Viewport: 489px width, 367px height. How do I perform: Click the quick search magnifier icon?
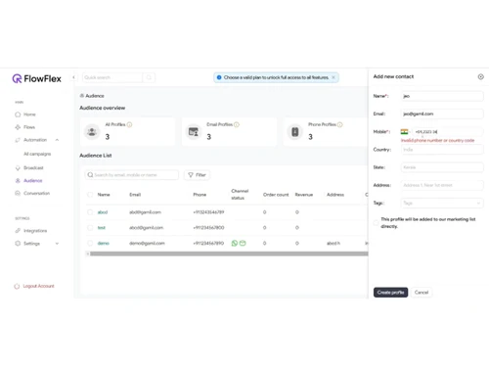pyautogui.click(x=149, y=77)
